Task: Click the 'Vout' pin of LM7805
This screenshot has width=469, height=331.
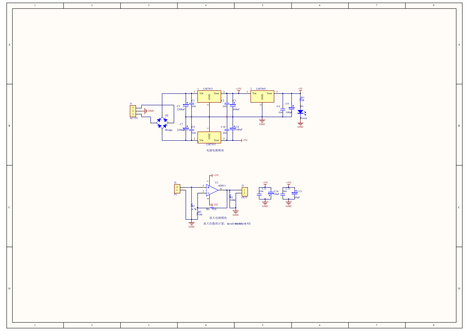Action: [269, 93]
